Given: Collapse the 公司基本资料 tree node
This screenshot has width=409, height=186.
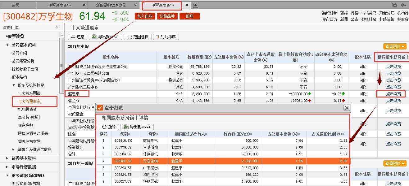Looking at the screenshot, I should pos(7,45).
